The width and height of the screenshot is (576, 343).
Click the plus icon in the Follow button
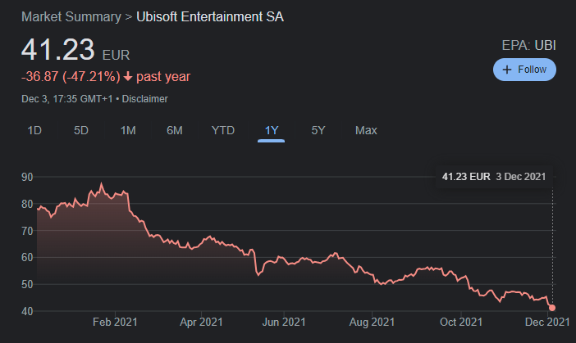[507, 70]
